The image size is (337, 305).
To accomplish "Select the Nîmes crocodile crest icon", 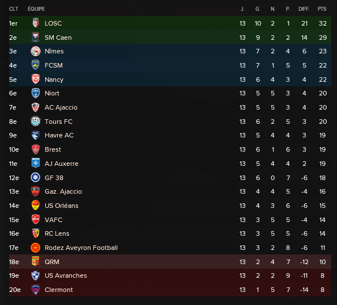I will 36,51.
